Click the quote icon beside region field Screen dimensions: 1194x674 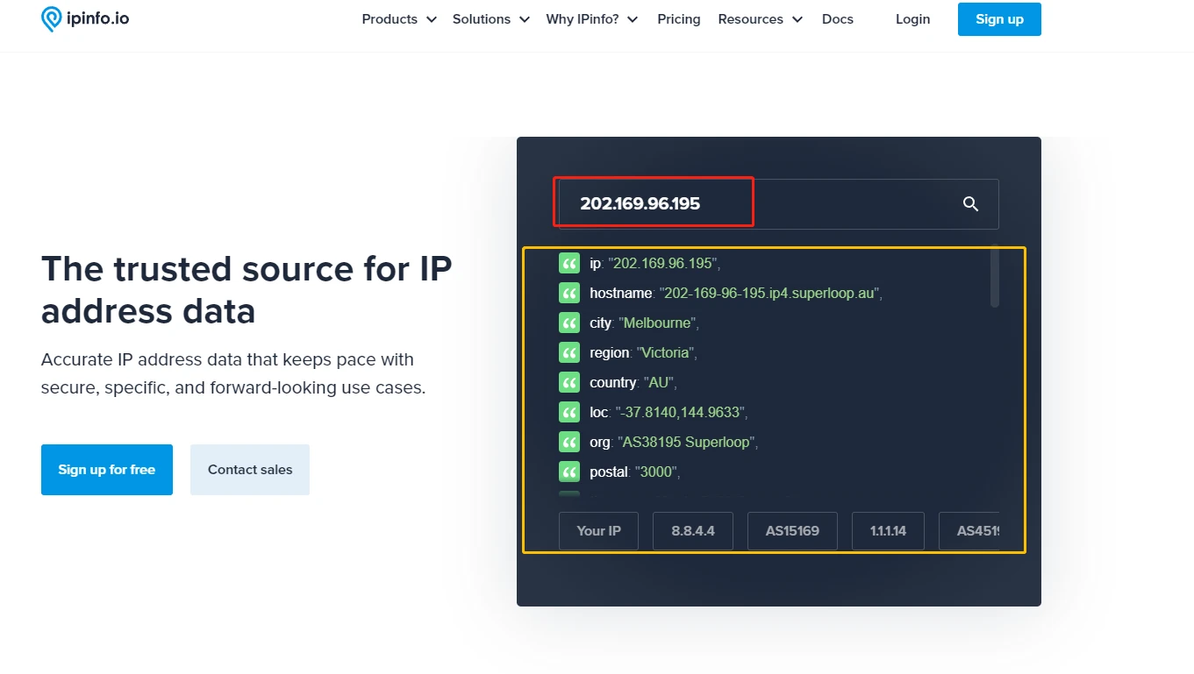point(569,352)
